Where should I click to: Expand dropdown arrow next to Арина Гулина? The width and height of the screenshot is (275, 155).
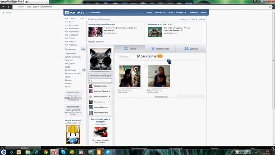click(x=109, y=102)
